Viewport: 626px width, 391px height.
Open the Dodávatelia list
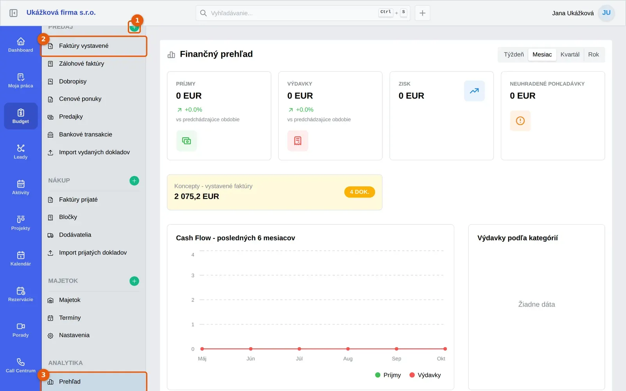tap(94, 235)
